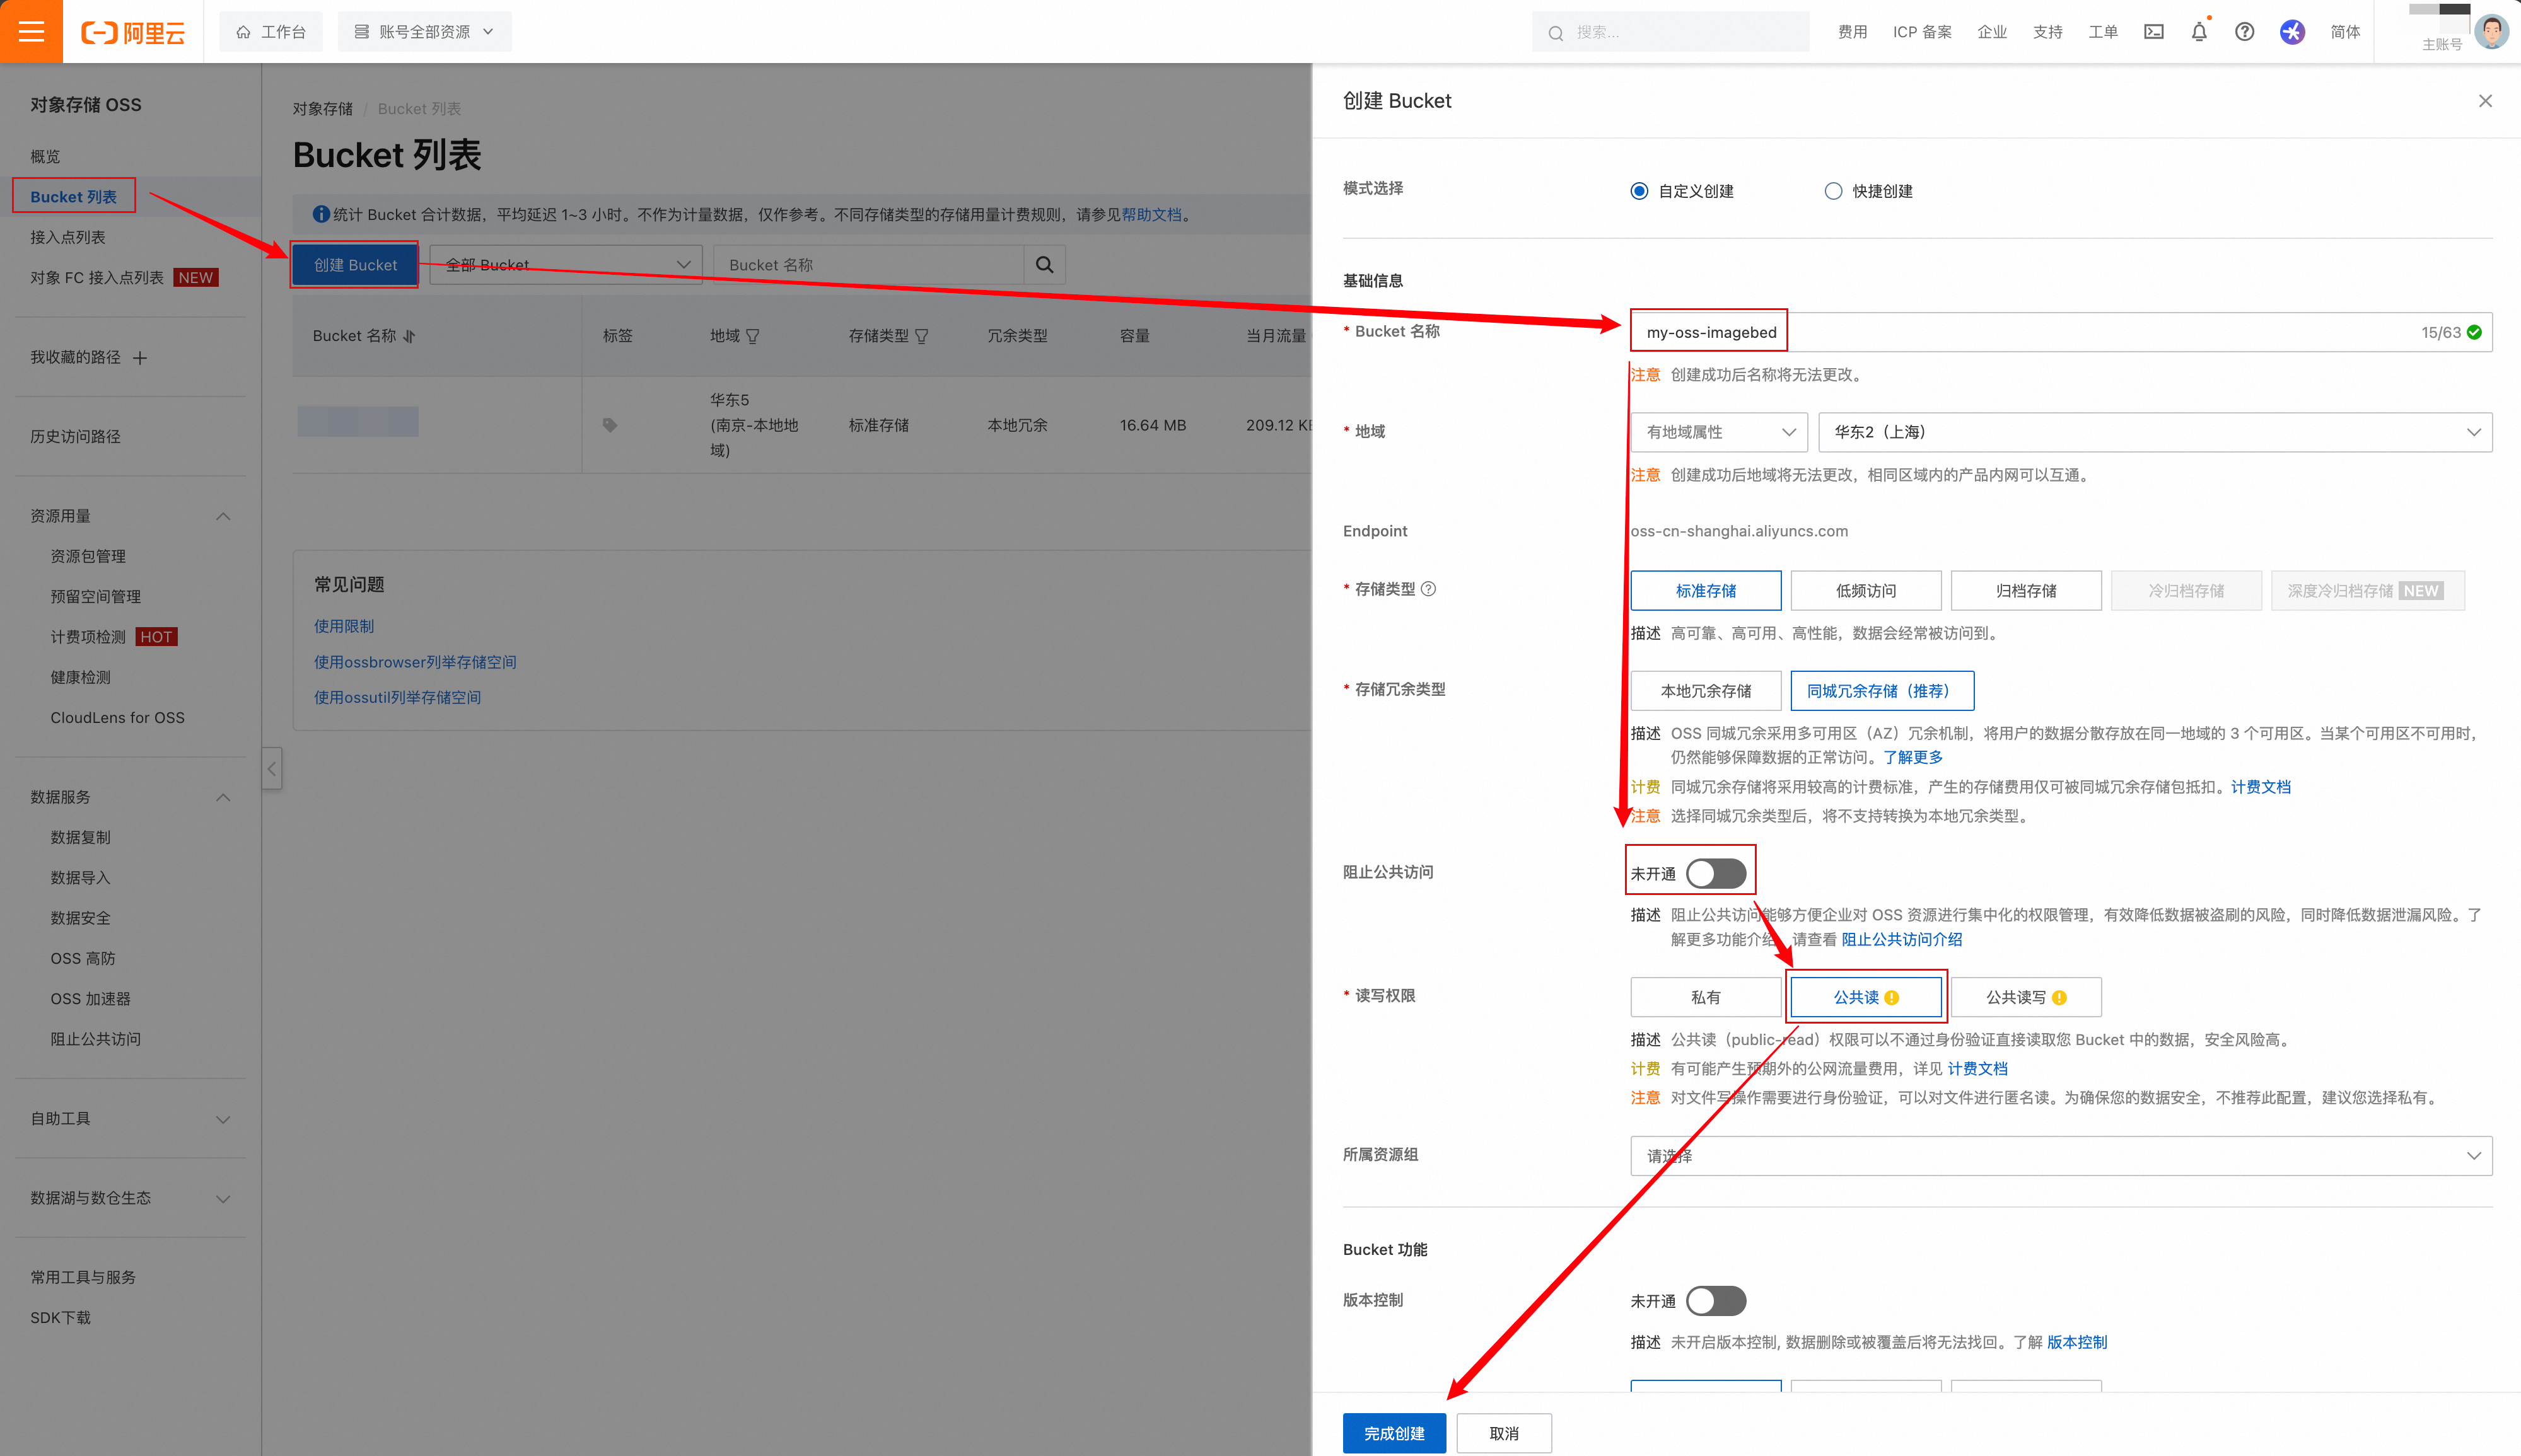Open access point list in sidebar
The width and height of the screenshot is (2521, 1456).
(x=68, y=237)
